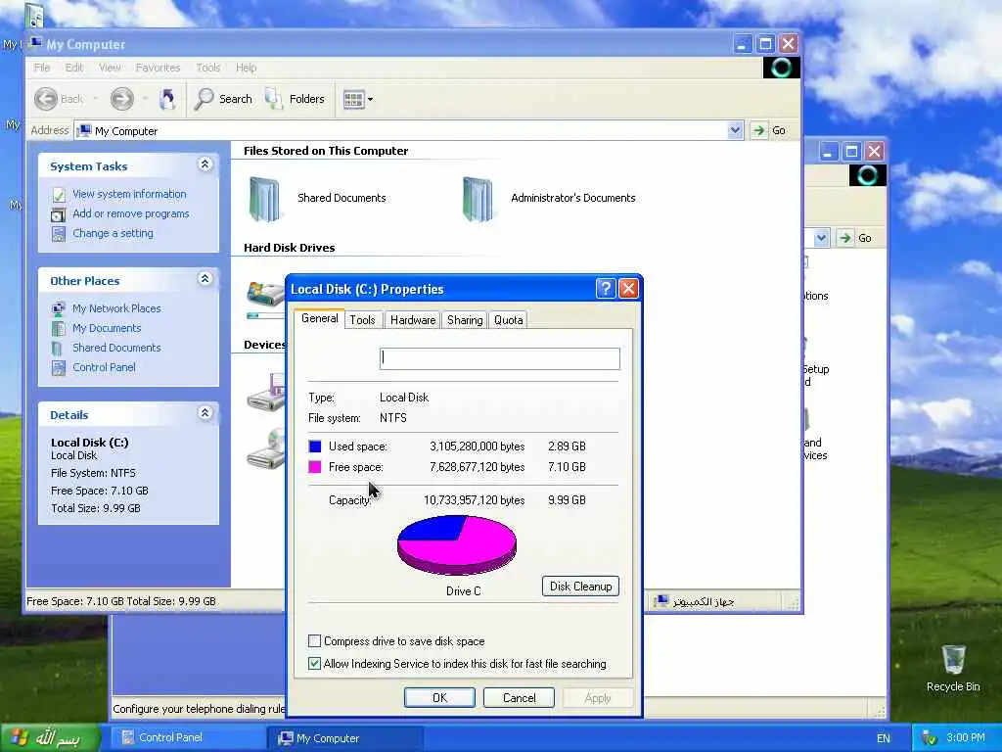Viewport: 1002px width, 752px height.
Task: Open the Start button on taskbar
Action: pyautogui.click(x=50, y=738)
